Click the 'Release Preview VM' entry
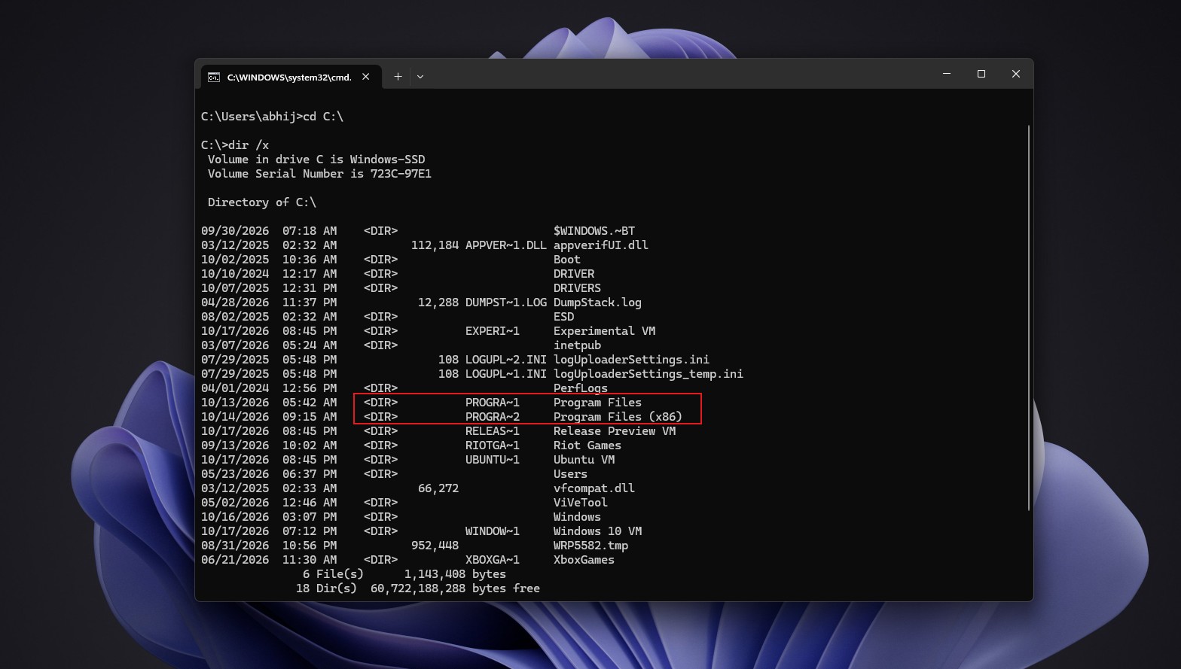 615,431
